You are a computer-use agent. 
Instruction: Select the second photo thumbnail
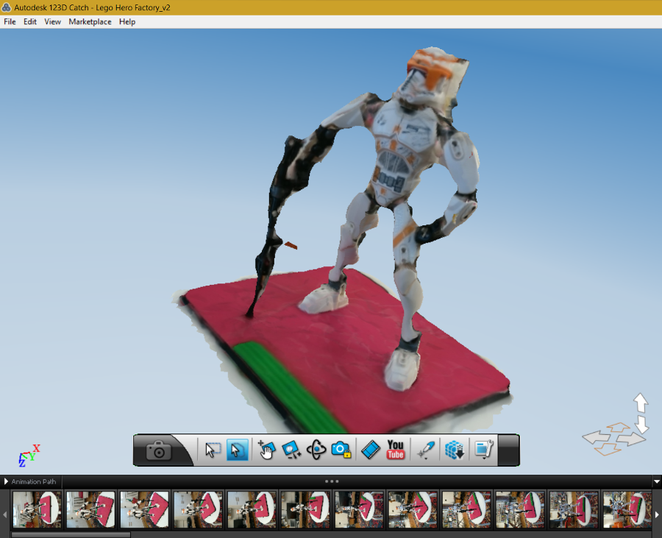click(90, 509)
